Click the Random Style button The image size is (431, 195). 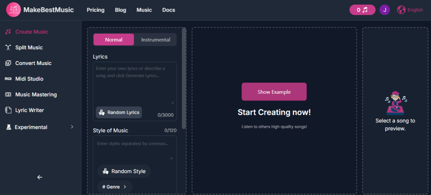coord(124,171)
